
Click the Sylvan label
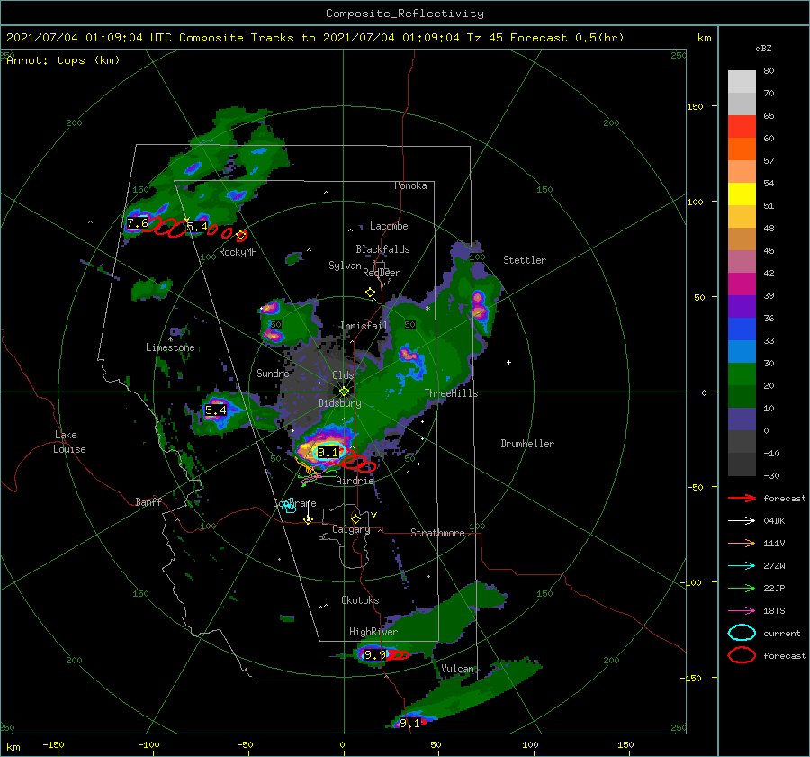coord(345,266)
